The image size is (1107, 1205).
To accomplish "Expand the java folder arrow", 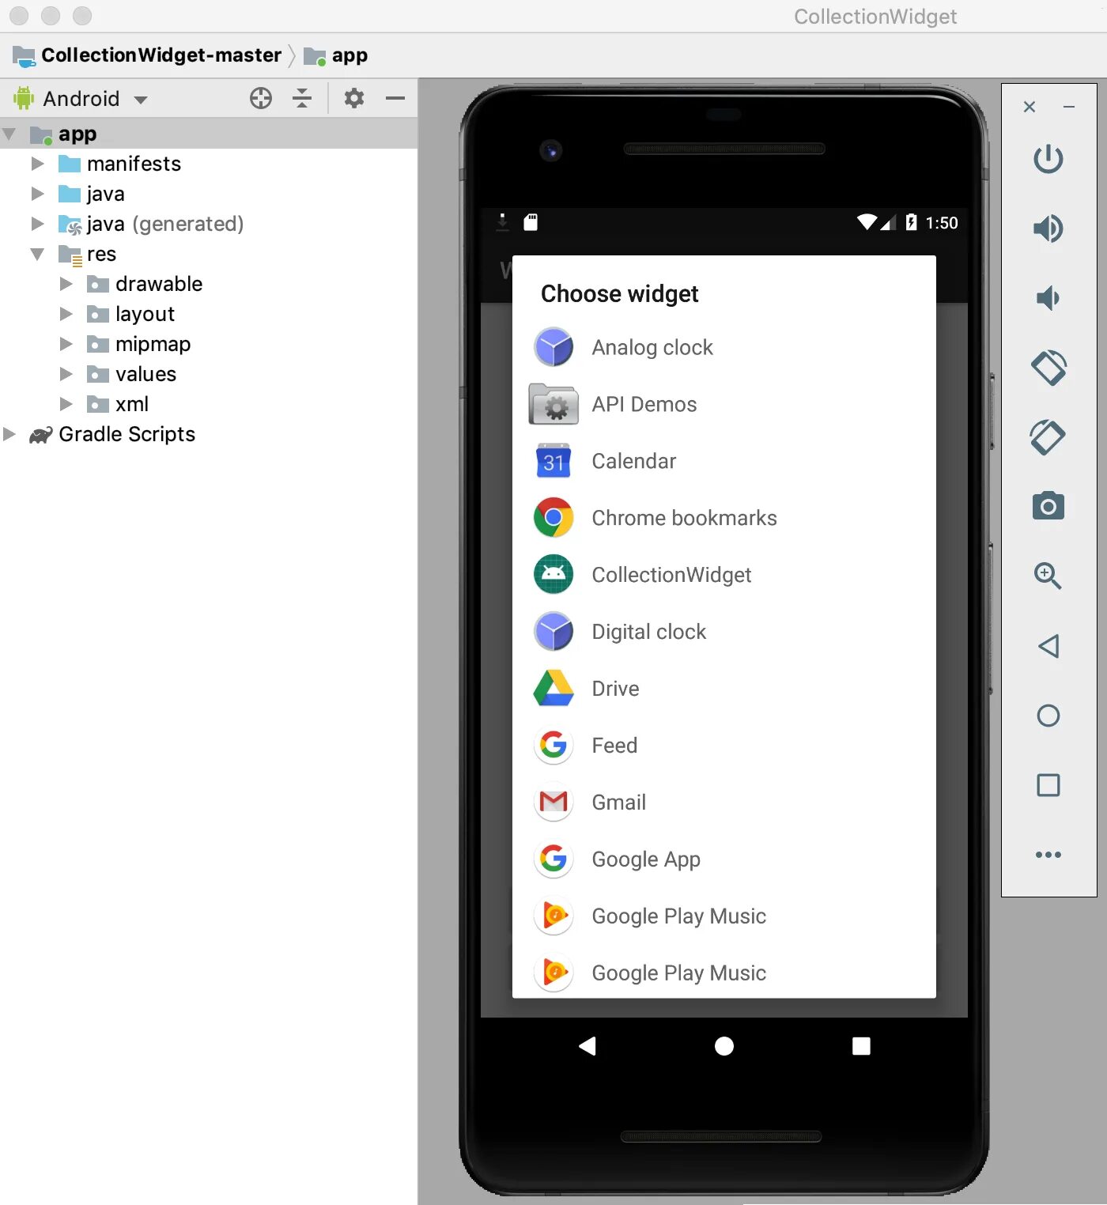I will [37, 194].
